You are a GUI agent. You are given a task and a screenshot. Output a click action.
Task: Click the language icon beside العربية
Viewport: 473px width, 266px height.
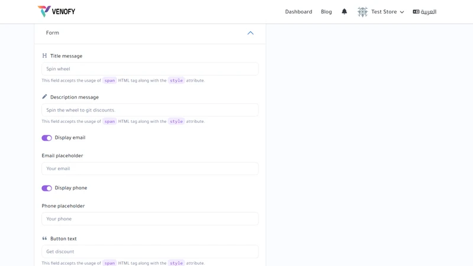(x=416, y=12)
